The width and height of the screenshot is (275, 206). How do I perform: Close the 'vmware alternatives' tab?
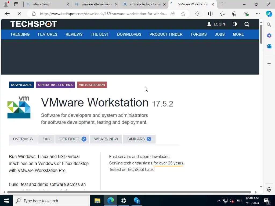coord(116,4)
